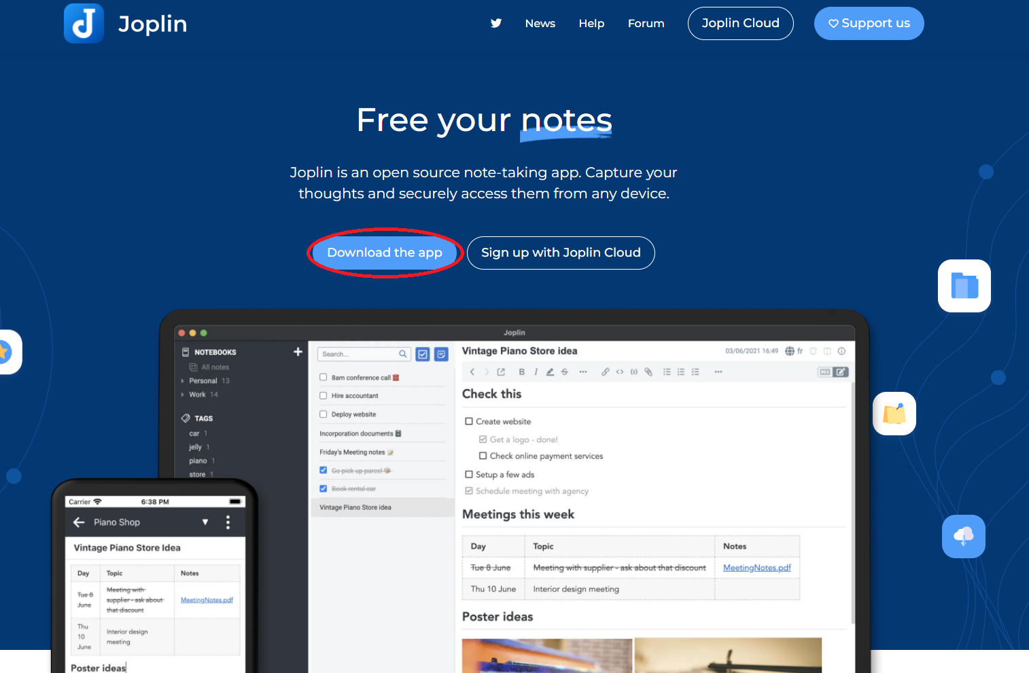Open the Twitter bird link

(x=496, y=23)
